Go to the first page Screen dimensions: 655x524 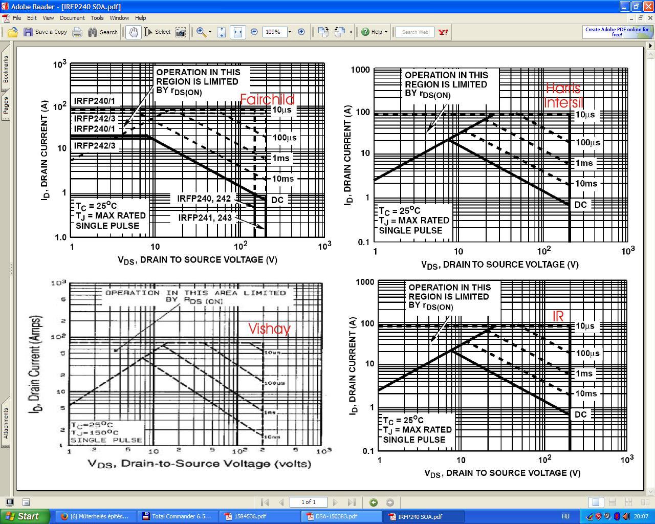[x=265, y=503]
